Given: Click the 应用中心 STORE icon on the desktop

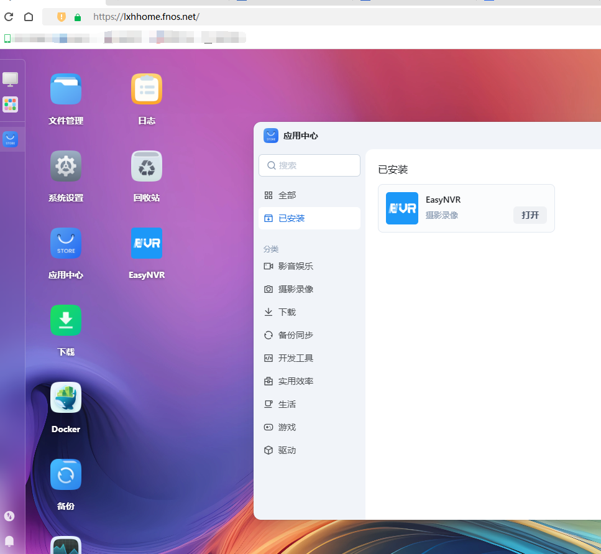Looking at the screenshot, I should pos(65,243).
